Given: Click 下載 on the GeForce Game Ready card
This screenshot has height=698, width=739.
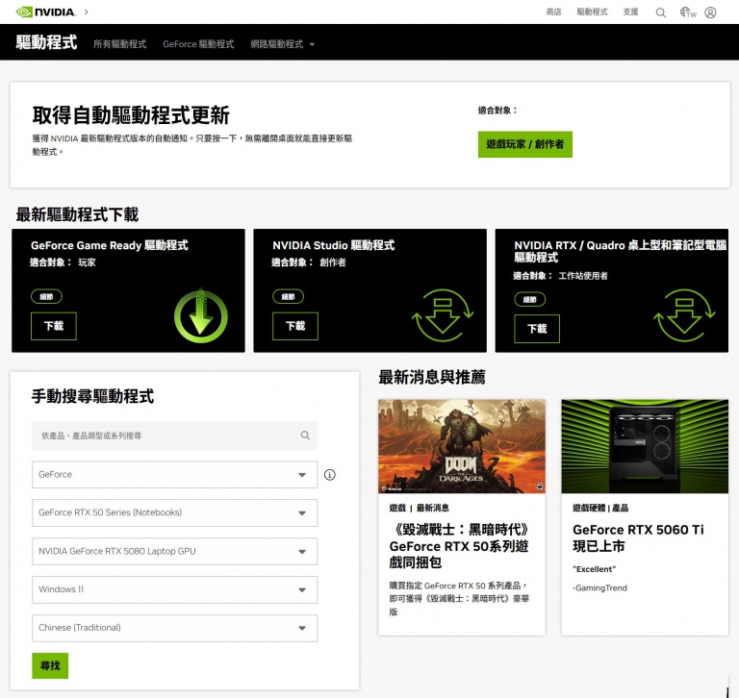Looking at the screenshot, I should (54, 326).
